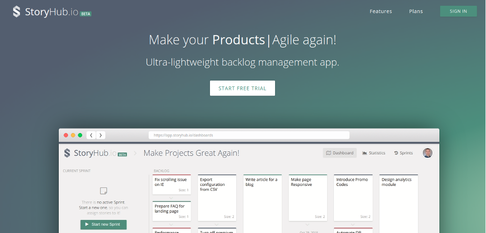Open story card Export configuration from CSV
Image resolution: width=486 pixels, height=233 pixels.
pyautogui.click(x=217, y=198)
